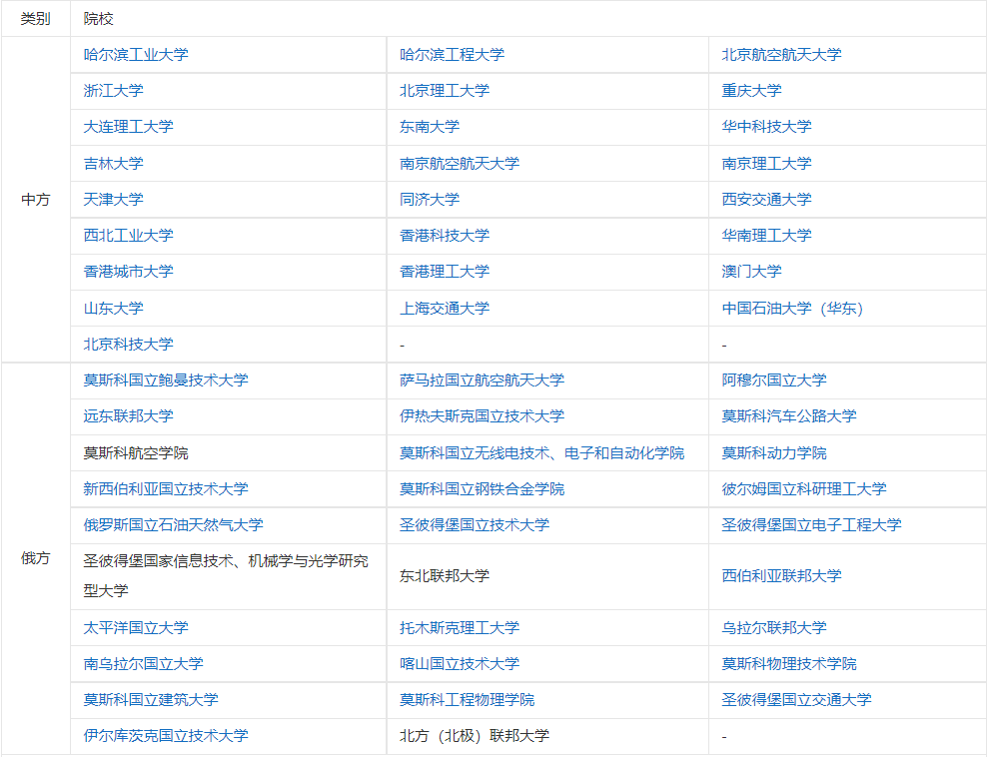
Task: Open the 华中科技大学 link
Action: pyautogui.click(x=767, y=127)
